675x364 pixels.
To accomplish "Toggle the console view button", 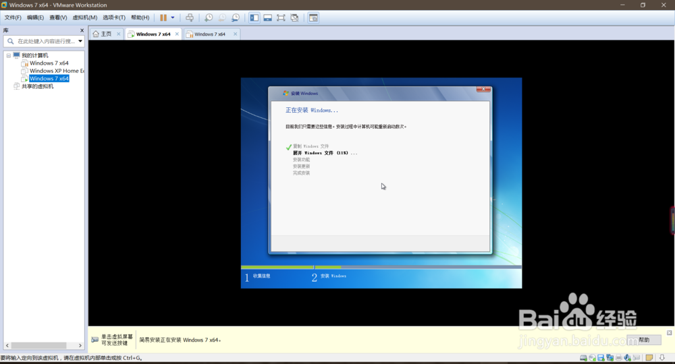I will [313, 18].
